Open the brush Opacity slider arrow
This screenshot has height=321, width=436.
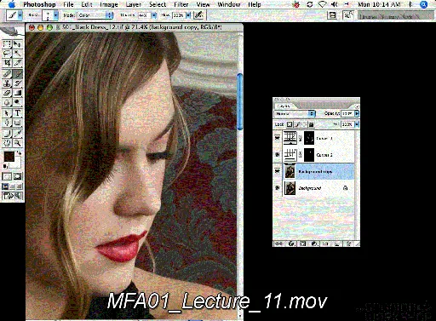(x=154, y=15)
